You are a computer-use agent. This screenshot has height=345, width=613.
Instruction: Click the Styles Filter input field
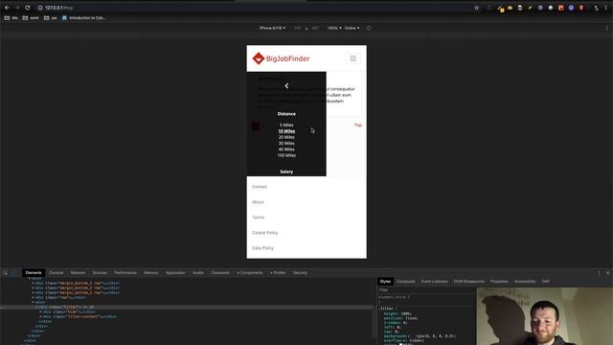426,289
